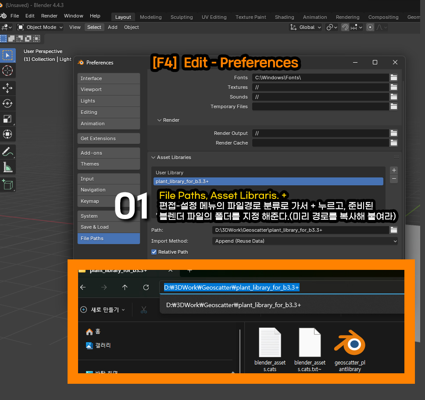The height and width of the screenshot is (400, 425).
Task: Open the Save & Load preferences section
Action: (x=109, y=227)
